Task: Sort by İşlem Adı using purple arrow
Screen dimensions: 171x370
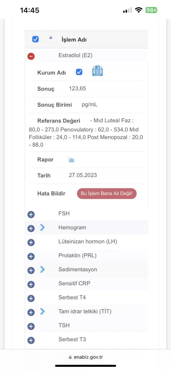Action: pos(51,37)
